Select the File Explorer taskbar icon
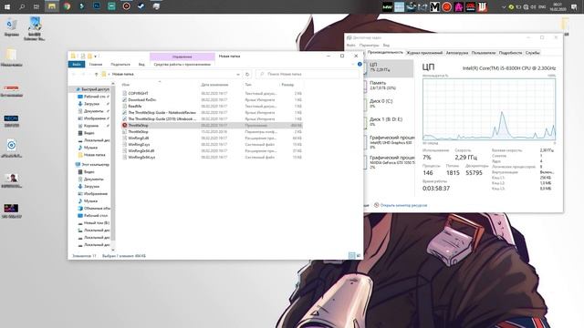This screenshot has width=584, height=328. tap(51, 6)
